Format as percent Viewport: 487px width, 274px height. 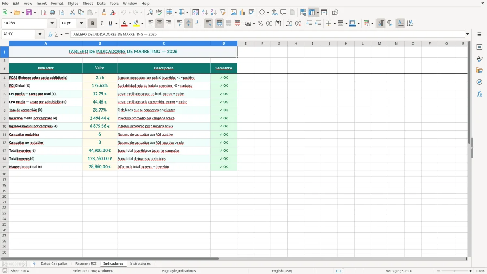pyautogui.click(x=261, y=24)
